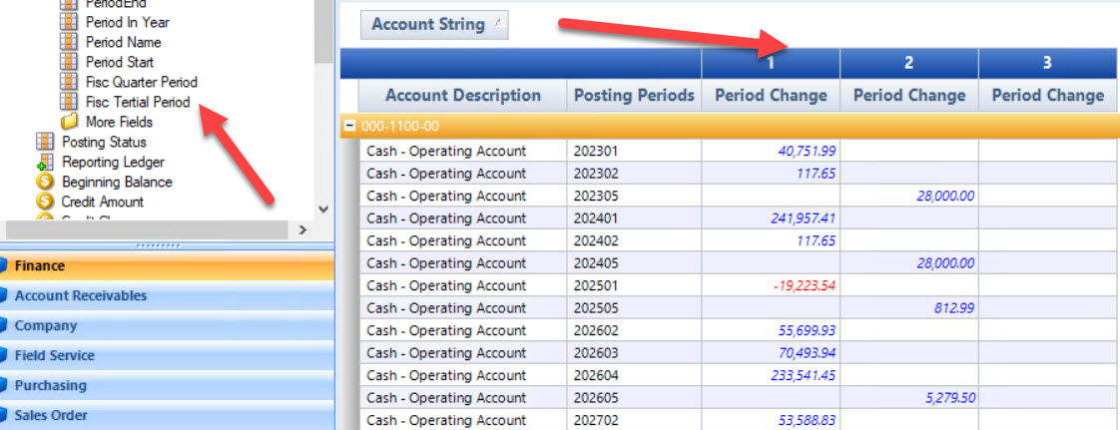Viewport: 1120px width, 430px height.
Task: Click posting period 202301 cell
Action: tap(634, 151)
